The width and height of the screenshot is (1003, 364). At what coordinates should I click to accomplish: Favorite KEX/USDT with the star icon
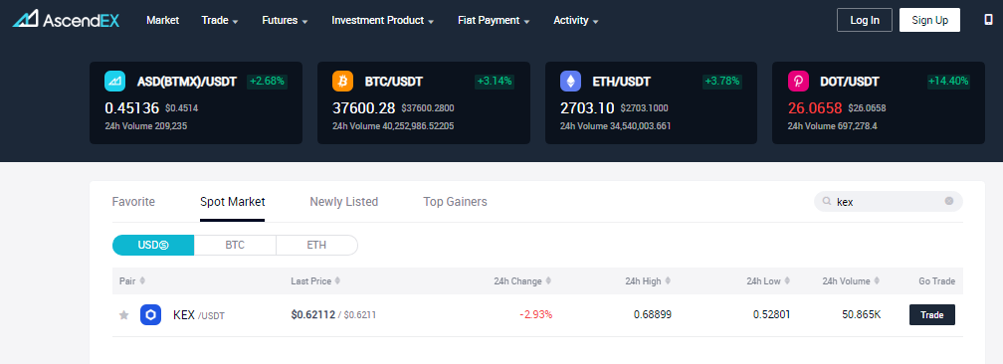tap(124, 314)
